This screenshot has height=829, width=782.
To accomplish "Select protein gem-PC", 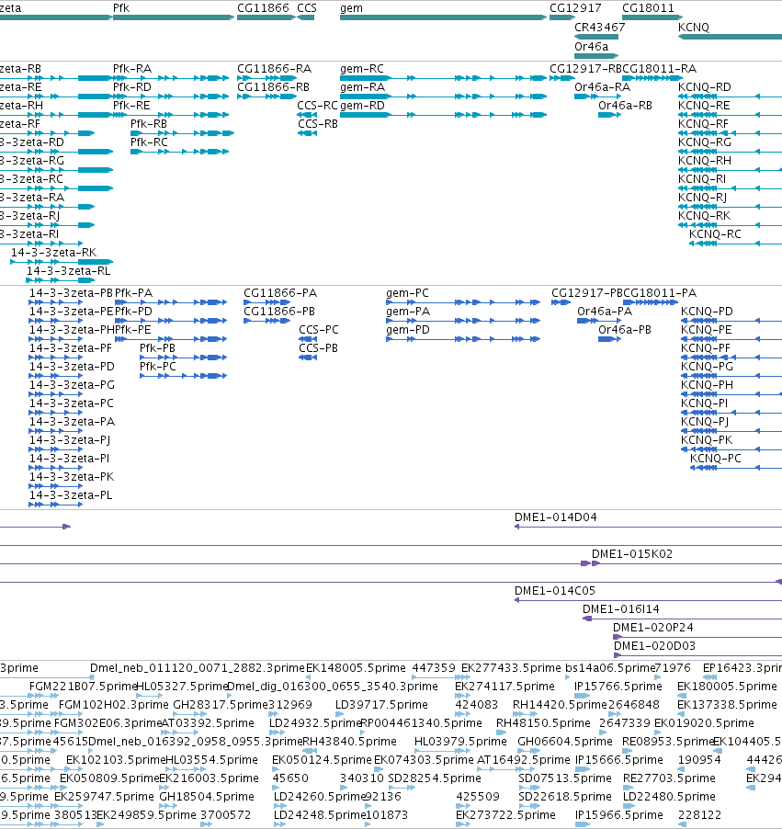I will tap(407, 293).
